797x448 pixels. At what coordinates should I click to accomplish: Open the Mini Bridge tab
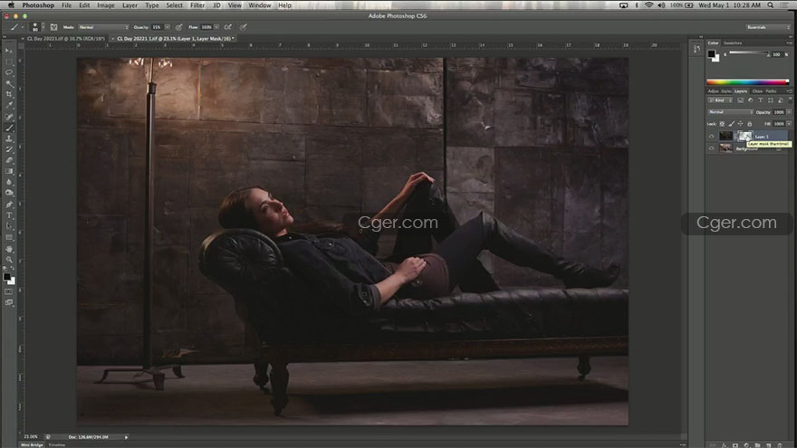pos(32,445)
